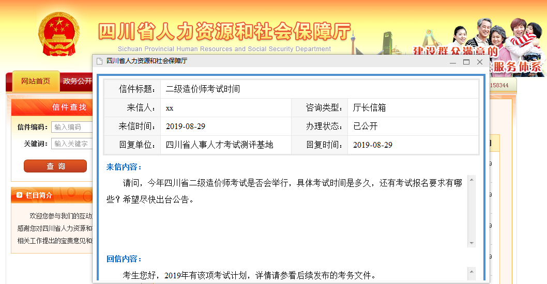Image resolution: width=547 pixels, height=284 pixels.
Task: Select the title text 二级造价师考试时间
Action: [203, 89]
